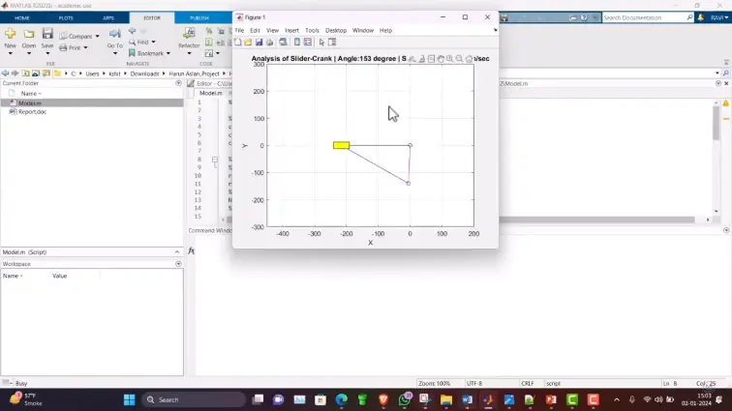Open the Window menu in Figure 1
Image resolution: width=732 pixels, height=411 pixels.
point(363,30)
